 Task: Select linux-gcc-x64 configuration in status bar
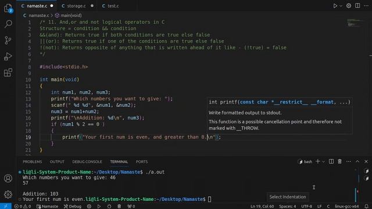pos(346,207)
